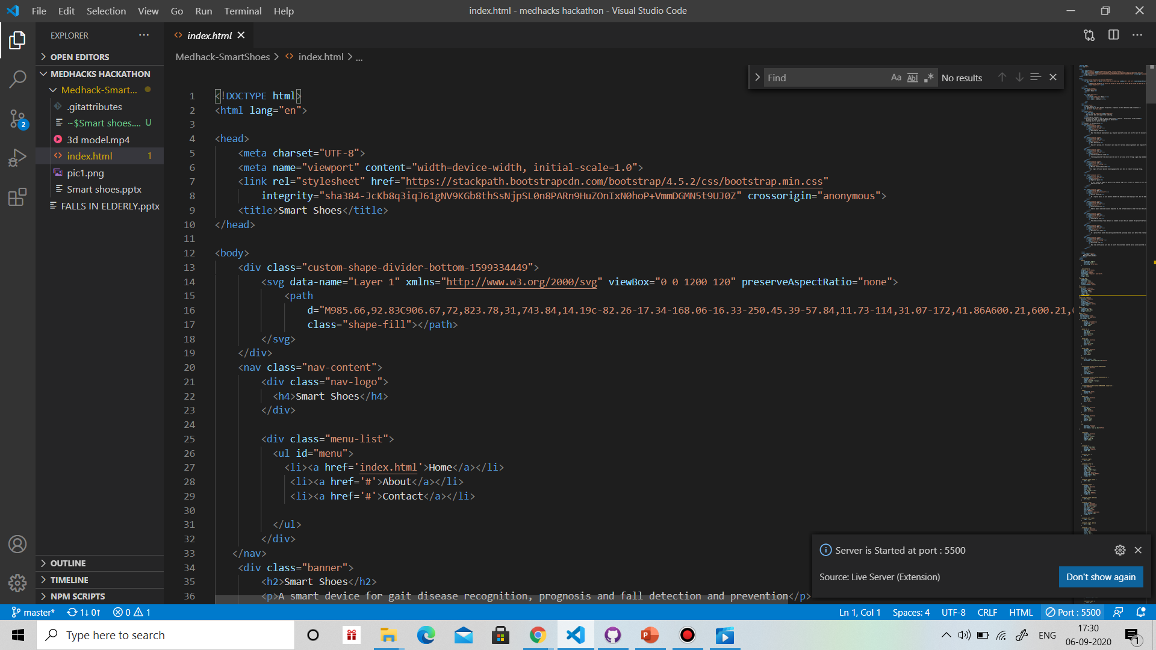This screenshot has height=650, width=1156.
Task: Click the Don't show again button
Action: pyautogui.click(x=1100, y=577)
